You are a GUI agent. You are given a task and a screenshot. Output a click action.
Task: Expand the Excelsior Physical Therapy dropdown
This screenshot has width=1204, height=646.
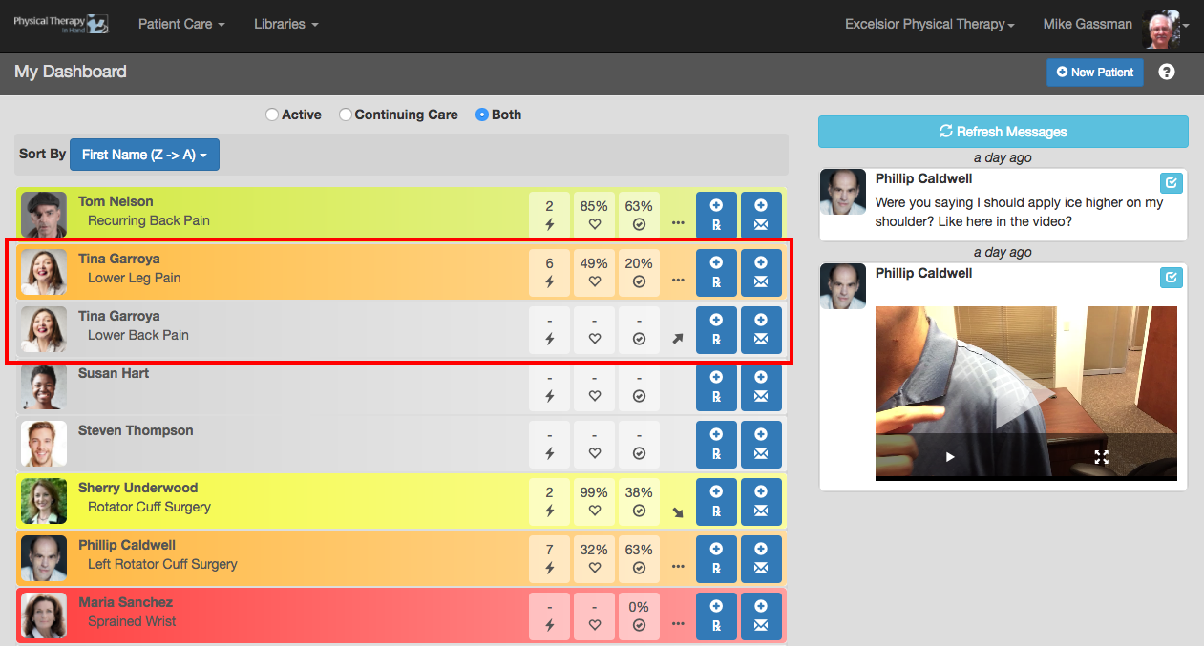click(929, 25)
